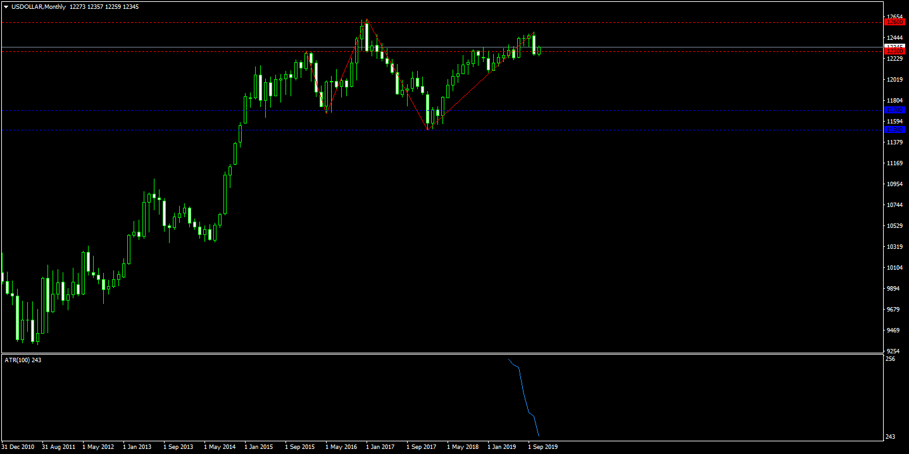Click the 1 Jan 2013 date label
Image resolution: width=909 pixels, height=454 pixels.
[x=137, y=447]
